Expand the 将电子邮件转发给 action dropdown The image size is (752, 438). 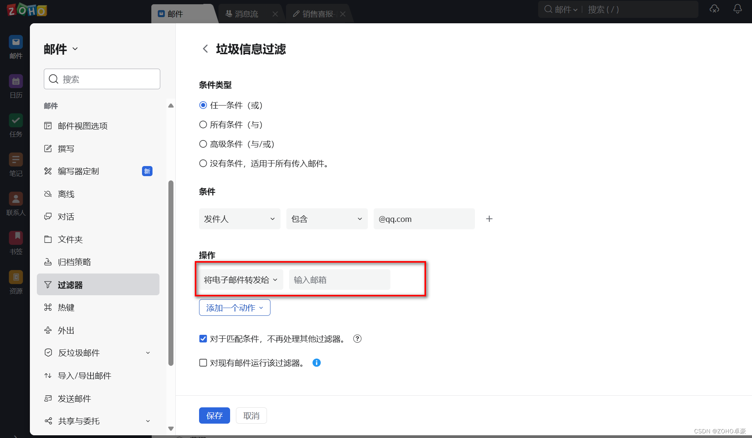click(x=241, y=280)
